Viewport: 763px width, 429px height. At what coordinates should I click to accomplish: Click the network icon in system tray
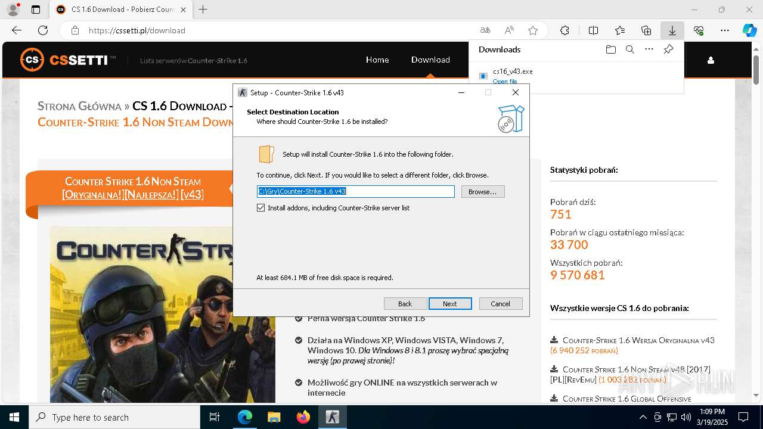[672, 417]
